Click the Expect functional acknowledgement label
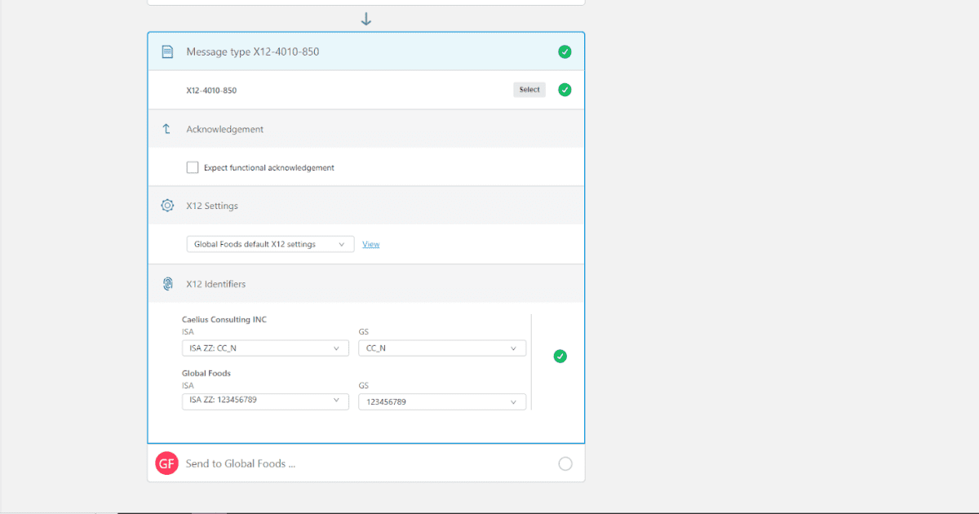The height and width of the screenshot is (514, 979). (x=269, y=168)
